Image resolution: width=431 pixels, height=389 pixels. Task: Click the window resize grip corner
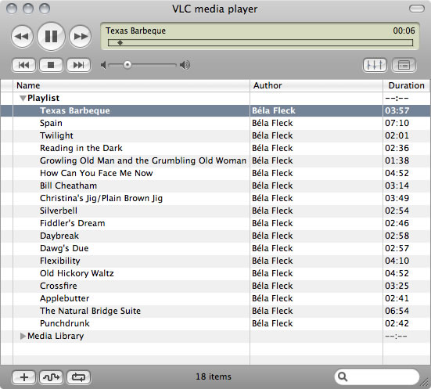point(426,384)
